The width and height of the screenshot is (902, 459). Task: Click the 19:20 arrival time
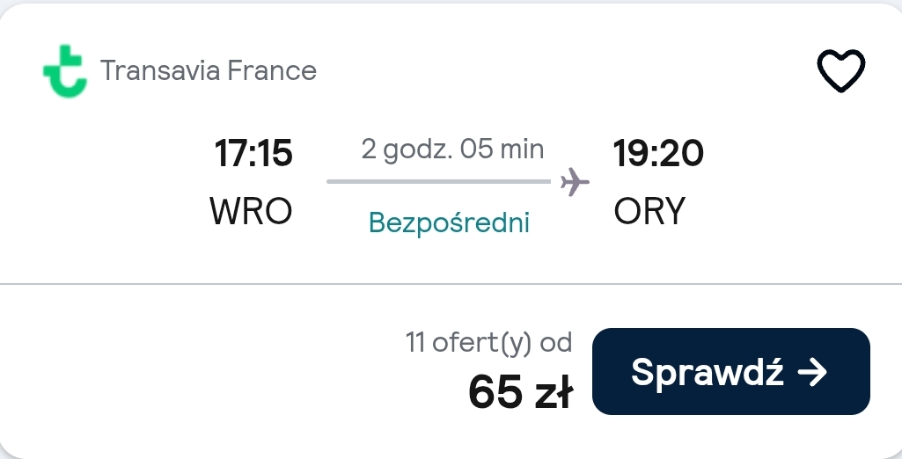click(x=658, y=153)
